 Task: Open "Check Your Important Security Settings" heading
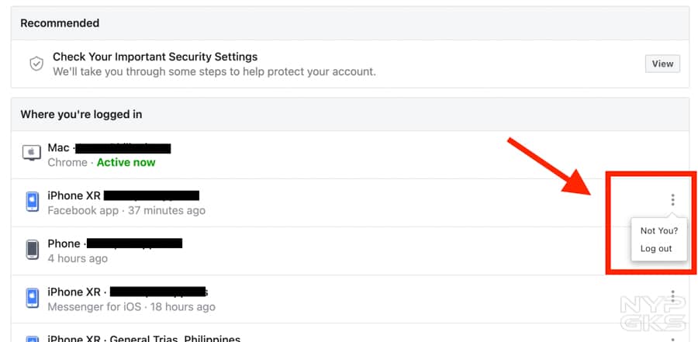155,57
